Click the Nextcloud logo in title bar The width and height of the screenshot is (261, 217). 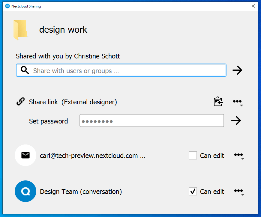click(7, 6)
